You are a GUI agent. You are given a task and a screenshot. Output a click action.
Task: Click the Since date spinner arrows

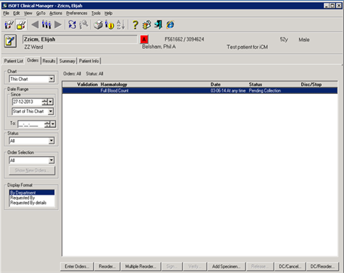pos(45,102)
